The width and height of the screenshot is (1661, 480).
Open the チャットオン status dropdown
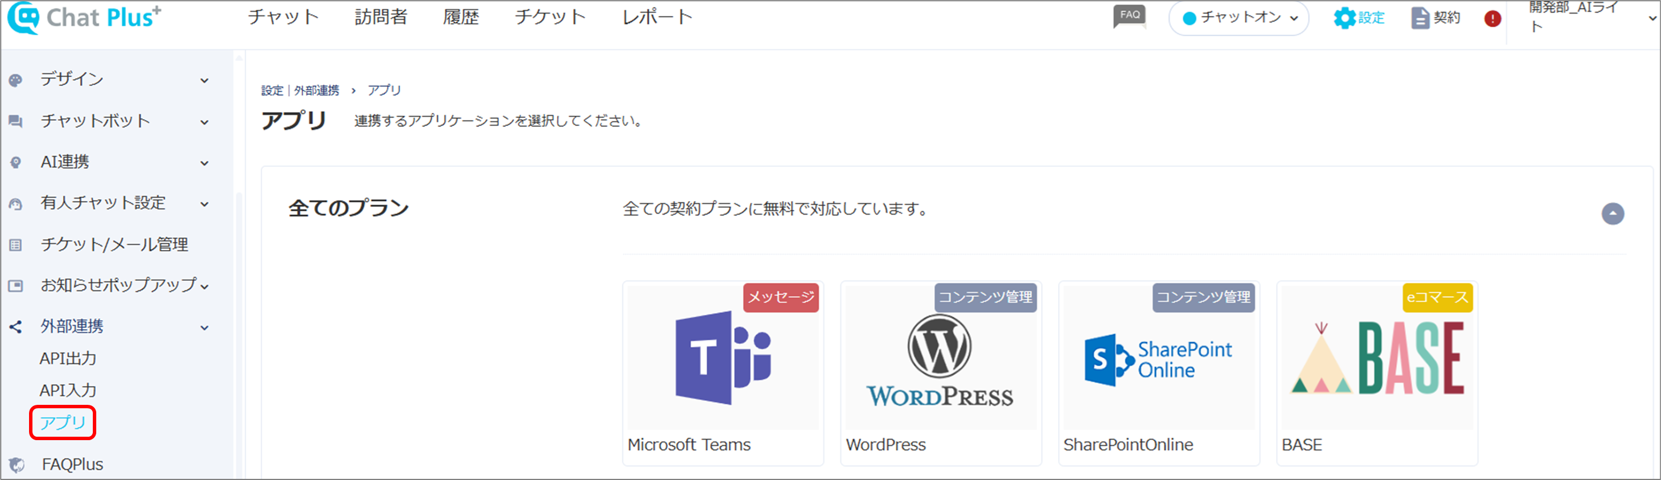(x=1238, y=18)
